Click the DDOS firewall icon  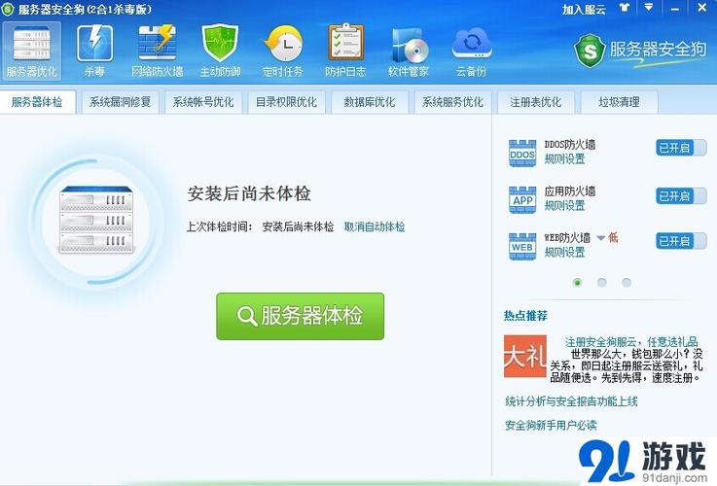coord(522,154)
